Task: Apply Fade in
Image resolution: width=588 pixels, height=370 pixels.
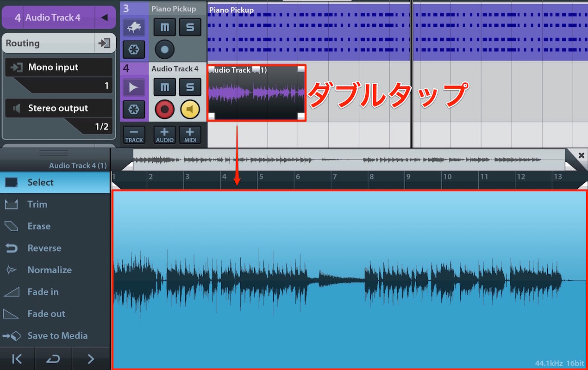Action: pyautogui.click(x=55, y=292)
